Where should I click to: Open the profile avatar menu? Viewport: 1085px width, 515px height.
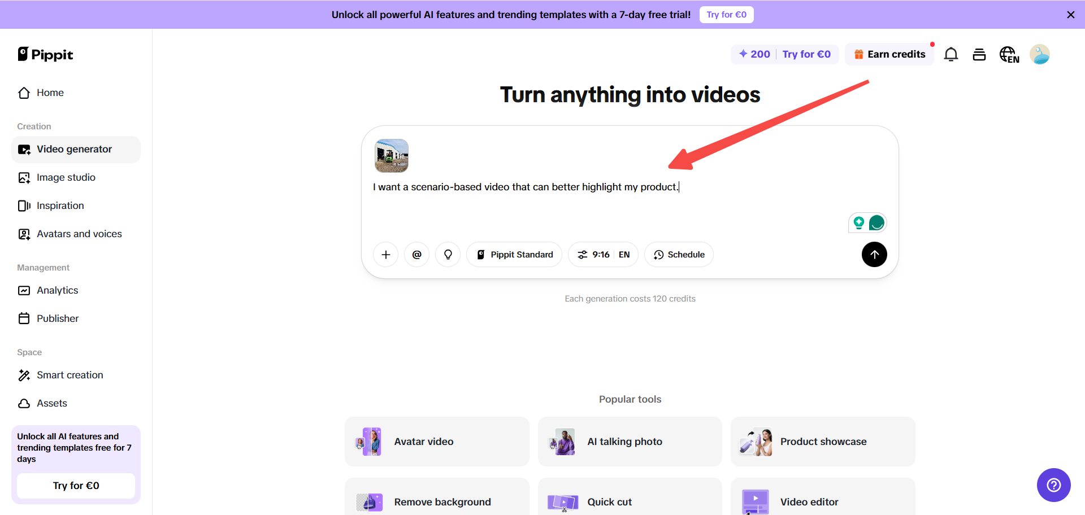[x=1040, y=54]
